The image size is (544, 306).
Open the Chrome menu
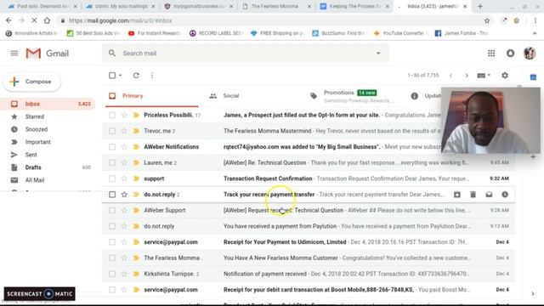[x=535, y=20]
